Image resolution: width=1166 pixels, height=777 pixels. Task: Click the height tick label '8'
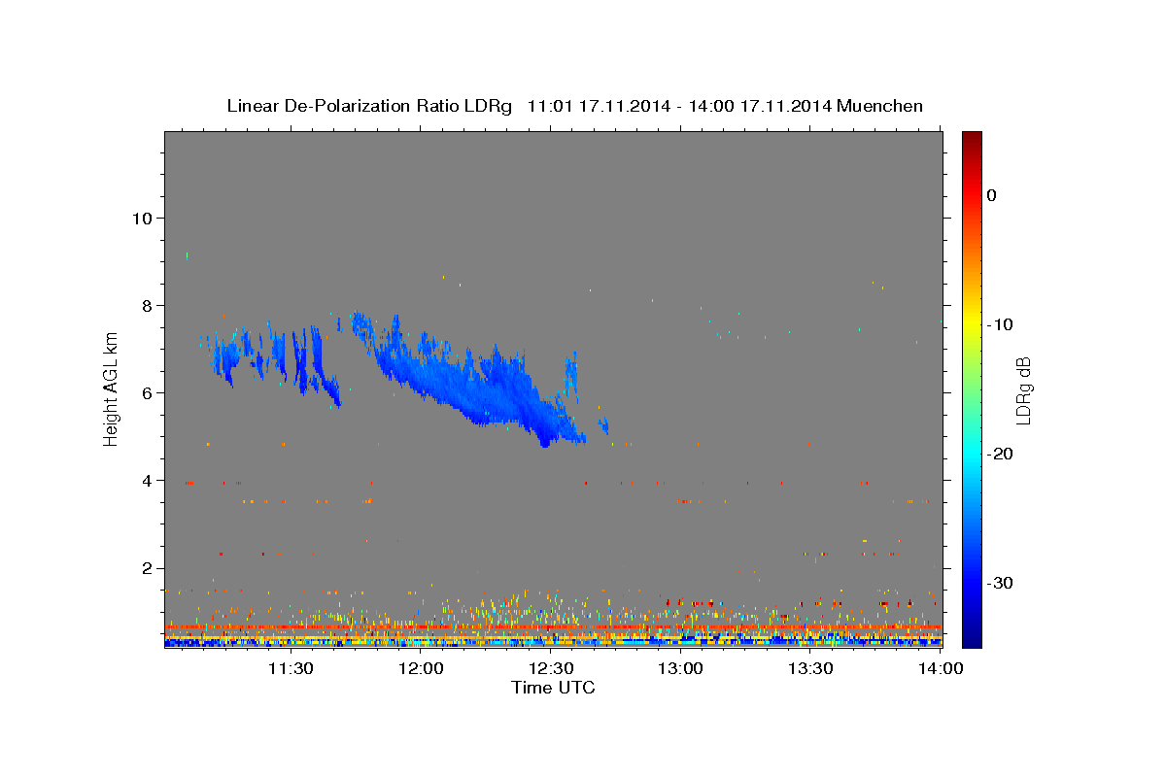tap(146, 305)
